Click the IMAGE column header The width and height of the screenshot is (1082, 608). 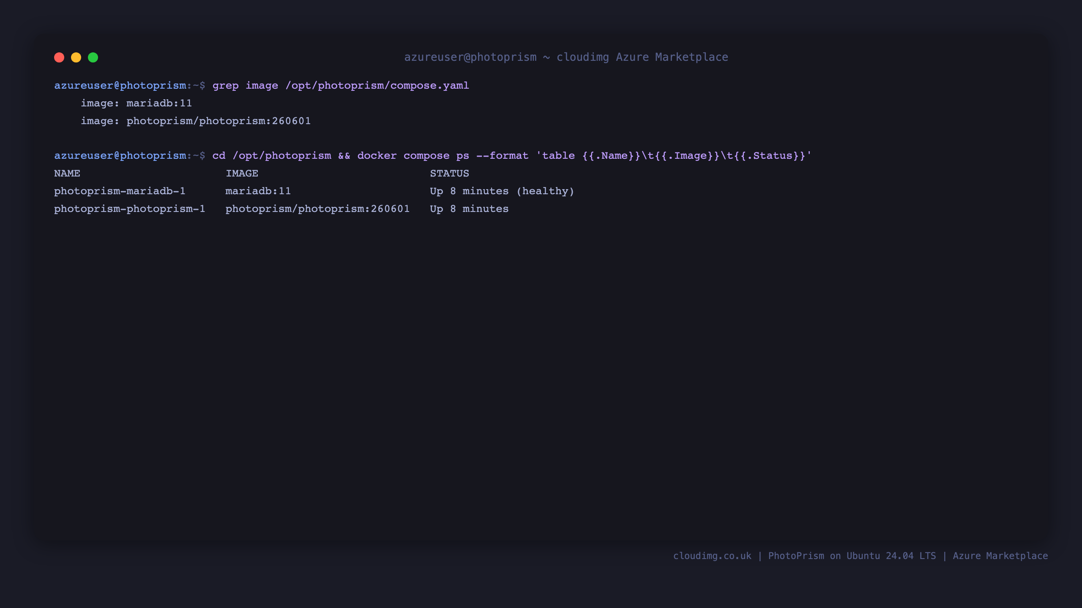tap(242, 174)
